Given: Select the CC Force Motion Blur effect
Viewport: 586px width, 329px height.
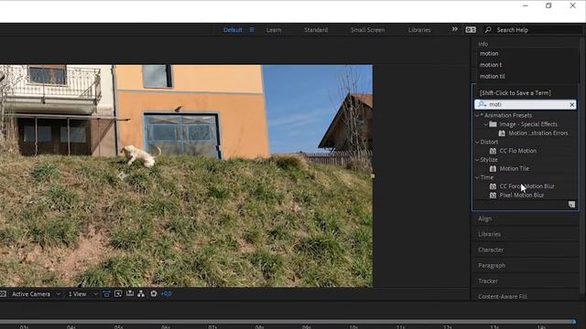Looking at the screenshot, I should click(x=527, y=186).
